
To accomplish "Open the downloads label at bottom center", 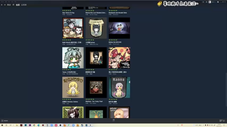I will [x=113, y=120].
